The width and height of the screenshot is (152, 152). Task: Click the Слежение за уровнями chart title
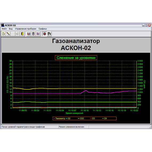(76, 58)
